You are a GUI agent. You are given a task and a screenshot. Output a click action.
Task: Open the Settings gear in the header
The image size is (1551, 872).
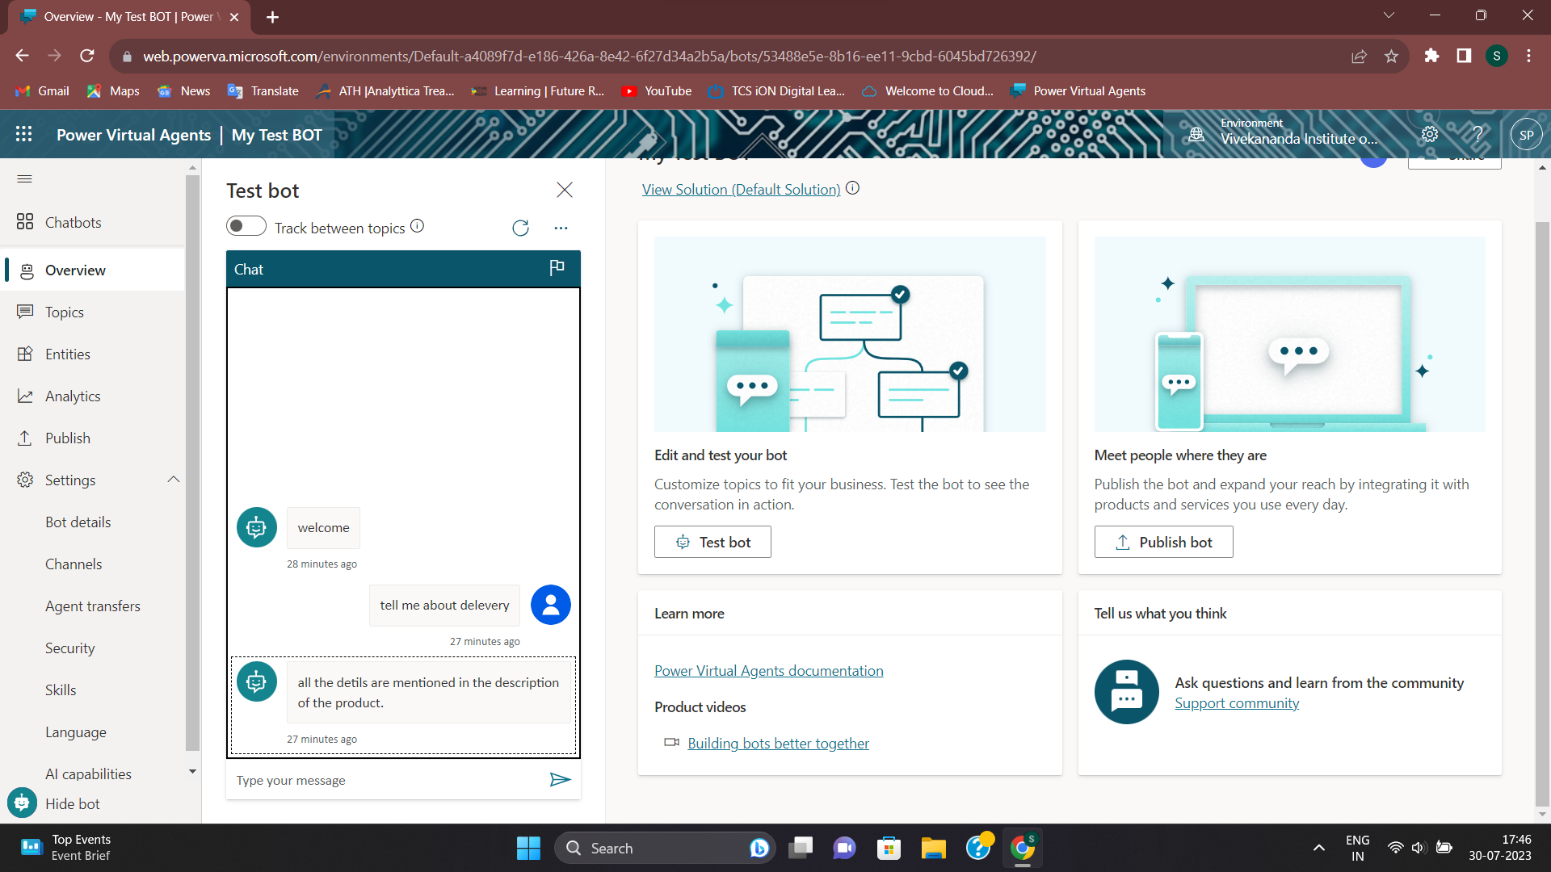tap(1430, 134)
